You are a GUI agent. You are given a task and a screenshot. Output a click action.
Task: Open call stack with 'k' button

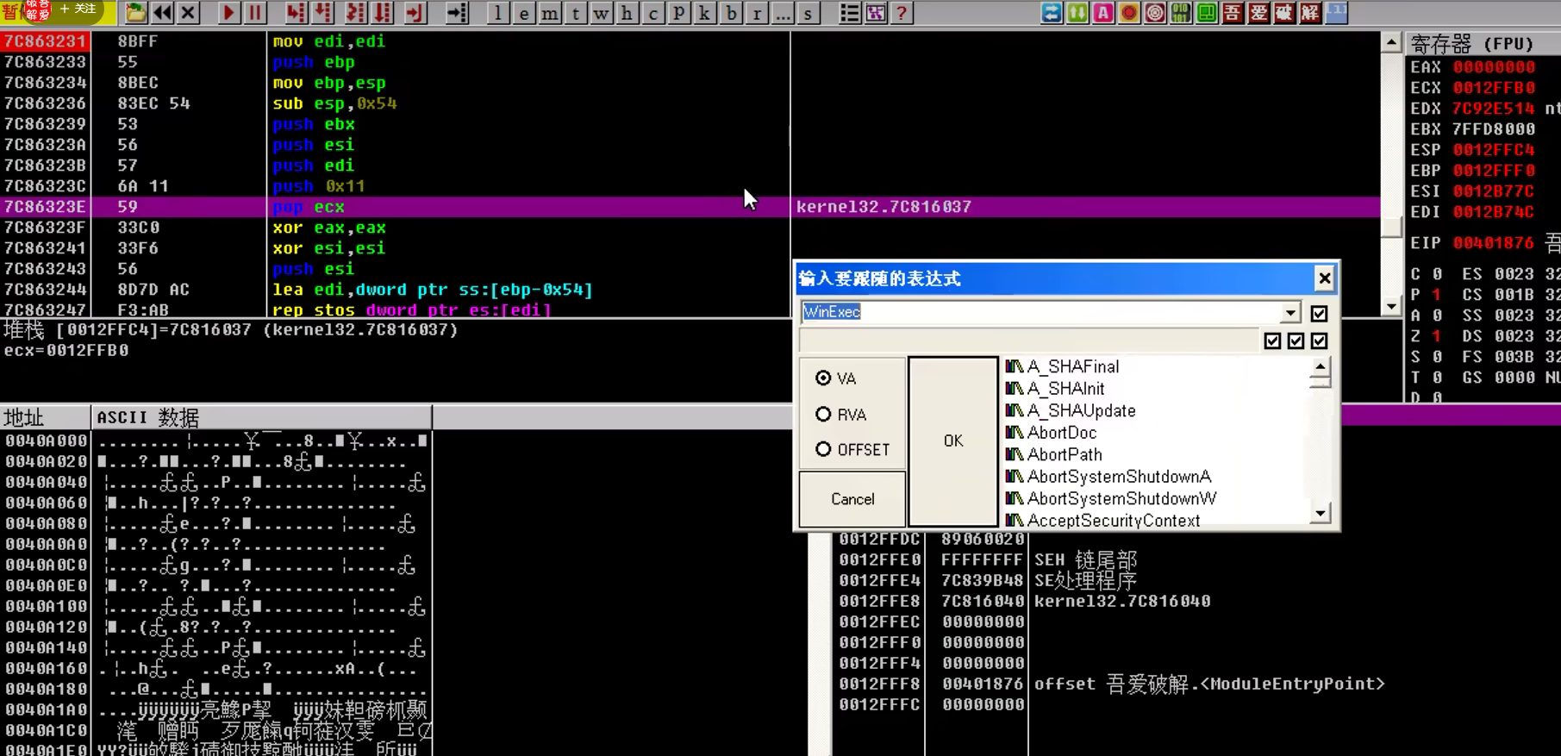[x=704, y=13]
